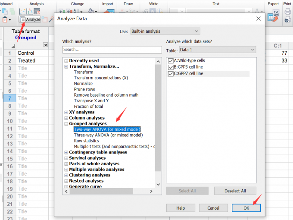Select Multiple t tests analysis
Screen dimensions: 293x220
pos(114,147)
